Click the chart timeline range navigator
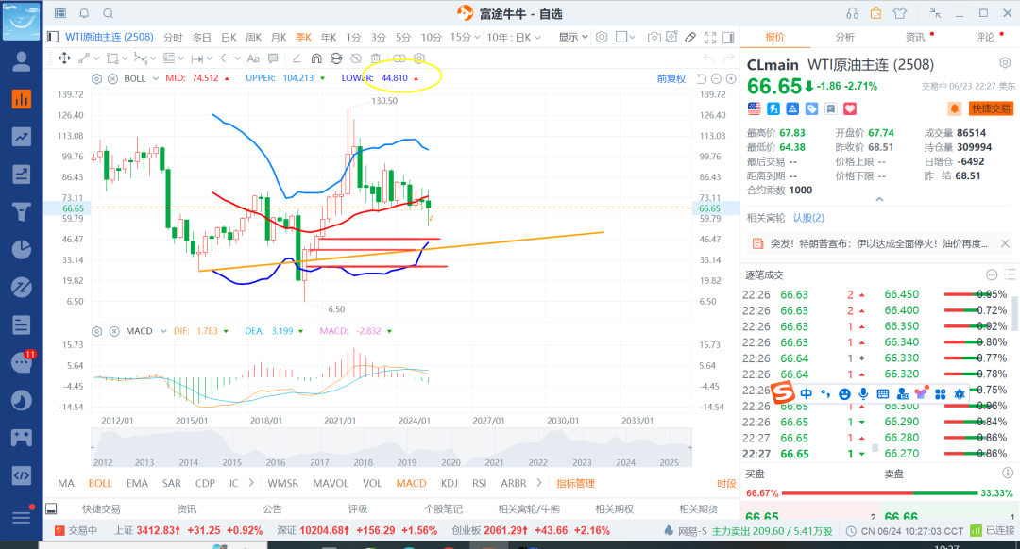Image resolution: width=1020 pixels, height=549 pixels. click(391, 448)
